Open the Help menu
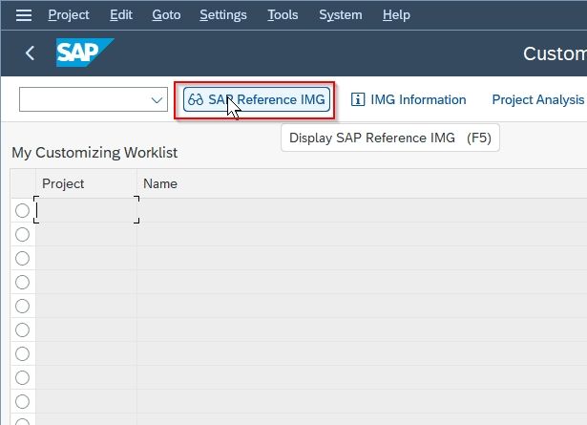The image size is (587, 425). click(396, 15)
